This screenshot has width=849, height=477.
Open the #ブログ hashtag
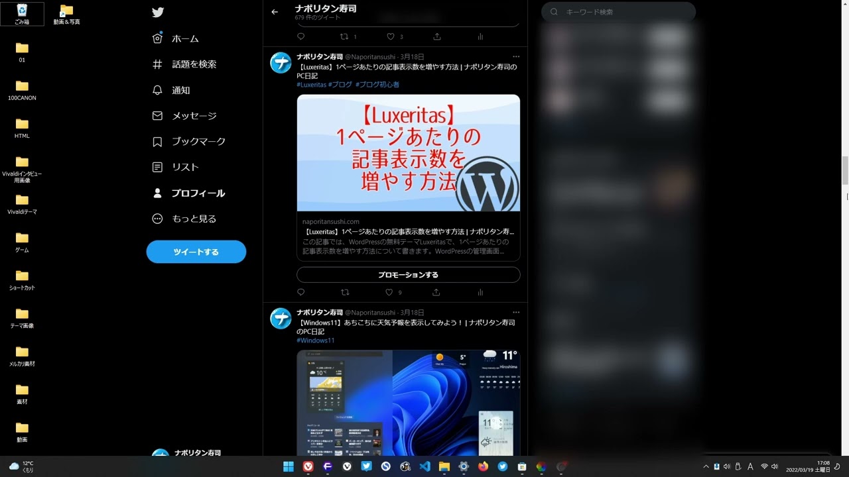coord(340,85)
